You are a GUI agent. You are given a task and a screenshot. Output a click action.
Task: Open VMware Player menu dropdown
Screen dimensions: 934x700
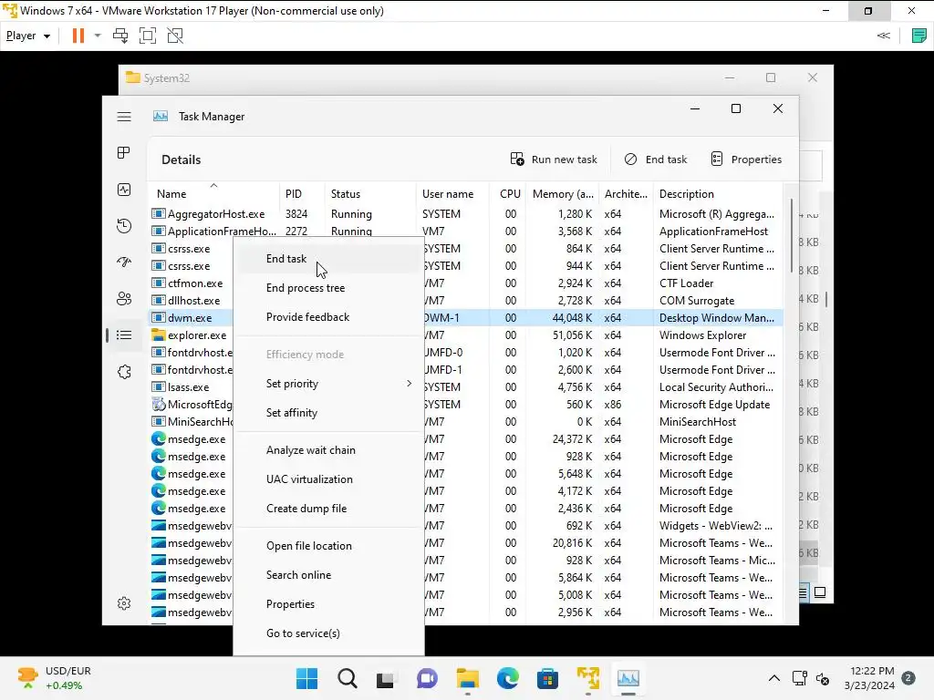coord(28,36)
